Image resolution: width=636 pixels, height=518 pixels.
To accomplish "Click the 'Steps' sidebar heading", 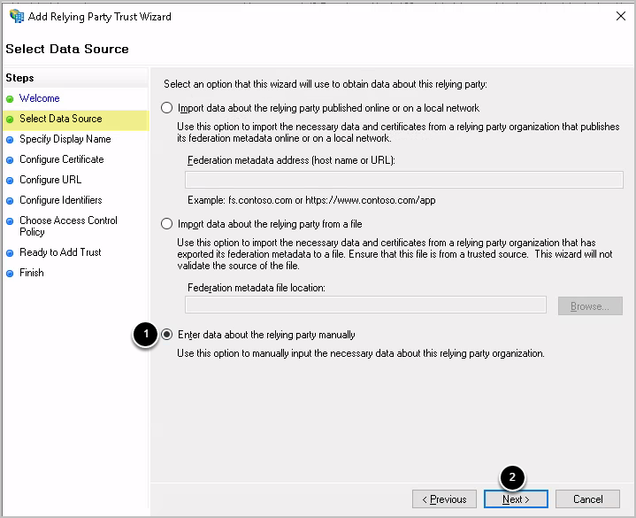I will 19,78.
